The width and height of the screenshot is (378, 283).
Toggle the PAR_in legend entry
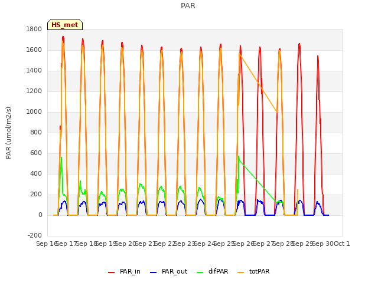125,271
